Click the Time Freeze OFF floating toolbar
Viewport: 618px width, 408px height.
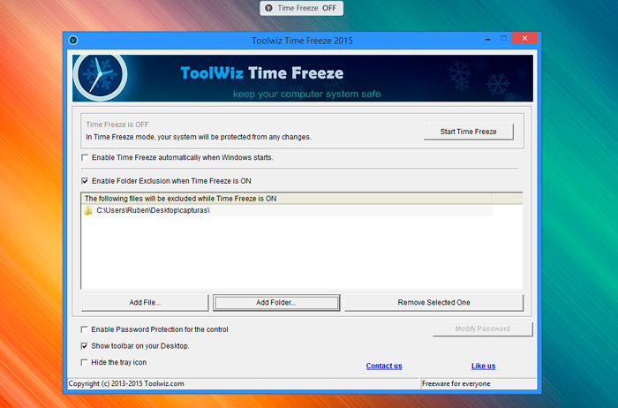[x=302, y=8]
